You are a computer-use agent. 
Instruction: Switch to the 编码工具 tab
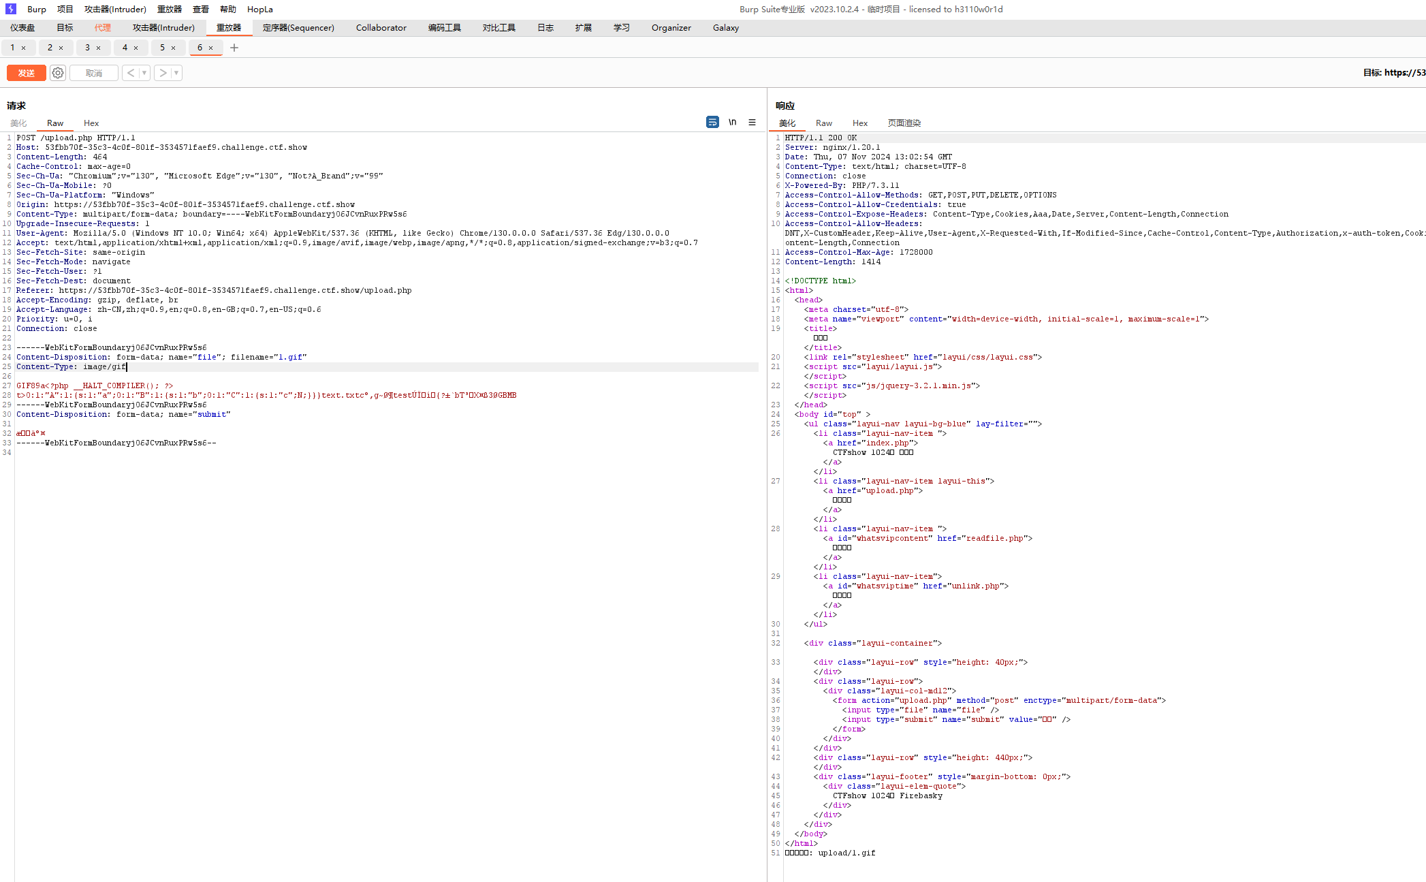click(x=445, y=28)
